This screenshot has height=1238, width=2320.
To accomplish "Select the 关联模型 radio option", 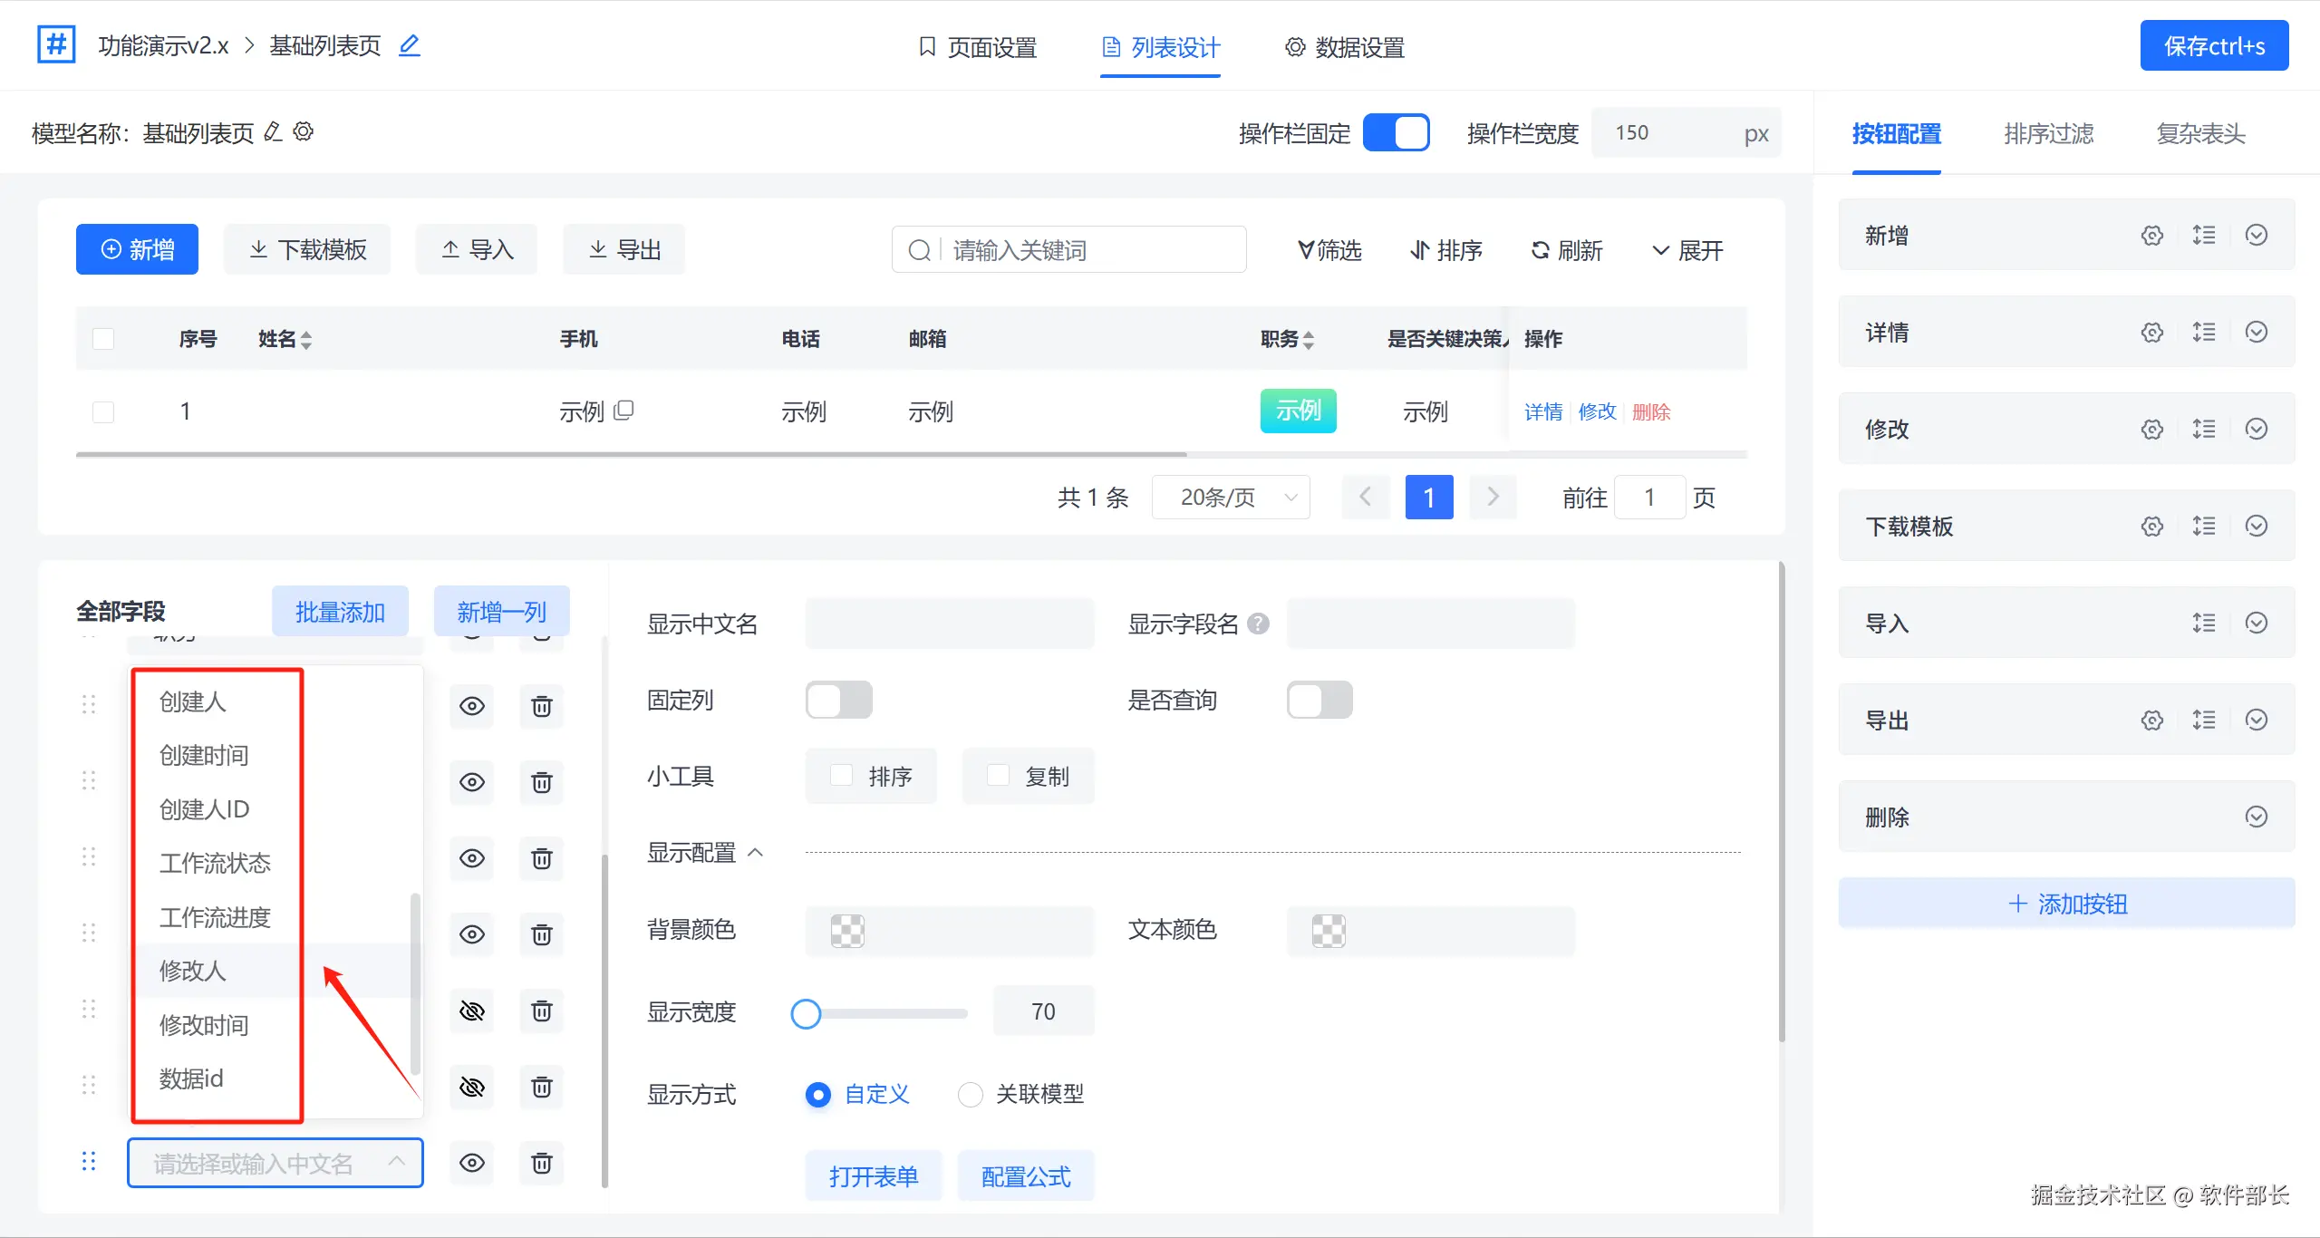I will 971,1095.
